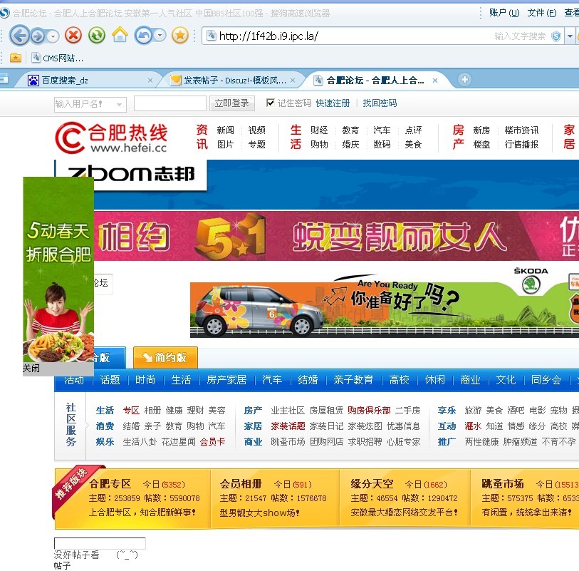Click the green 5动春天 floating ad

(58, 269)
